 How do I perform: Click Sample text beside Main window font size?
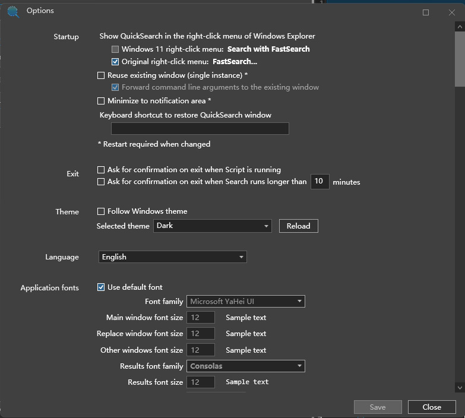click(x=246, y=318)
